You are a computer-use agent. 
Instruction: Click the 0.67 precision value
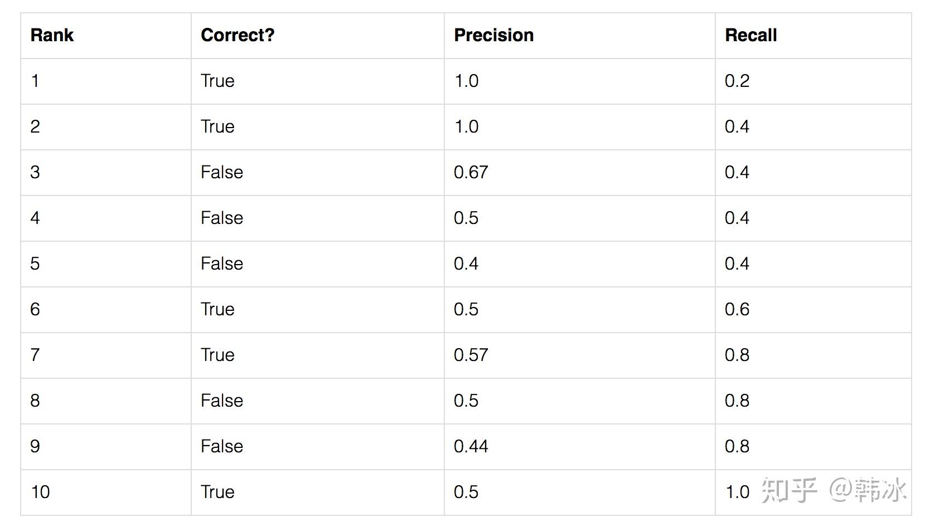471,172
